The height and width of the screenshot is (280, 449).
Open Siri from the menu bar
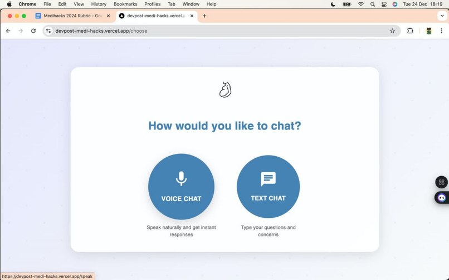coord(395,4)
